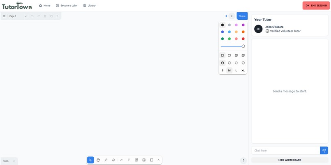The image size is (331, 165).
Task: Select the Arrow drawing tool
Action: pyautogui.click(x=121, y=160)
